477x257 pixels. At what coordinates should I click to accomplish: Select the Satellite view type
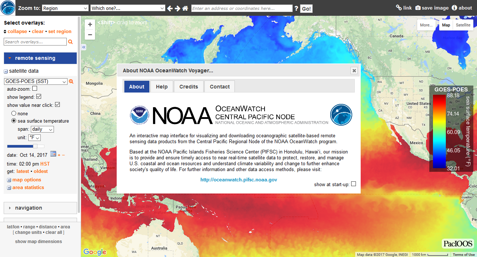(463, 25)
